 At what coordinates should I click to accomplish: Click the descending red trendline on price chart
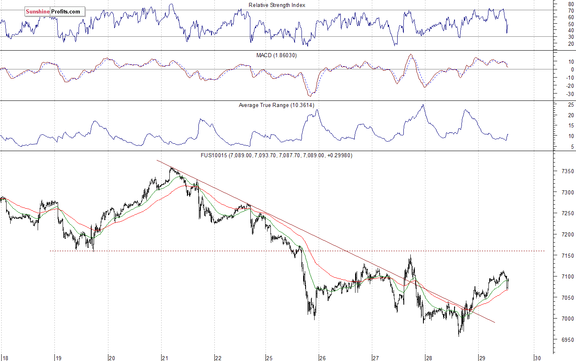click(326, 241)
